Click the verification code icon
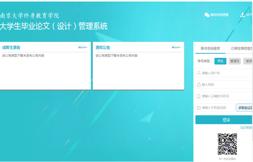Image resolution: width=253 pixels, height=162 pixels. 199,108
